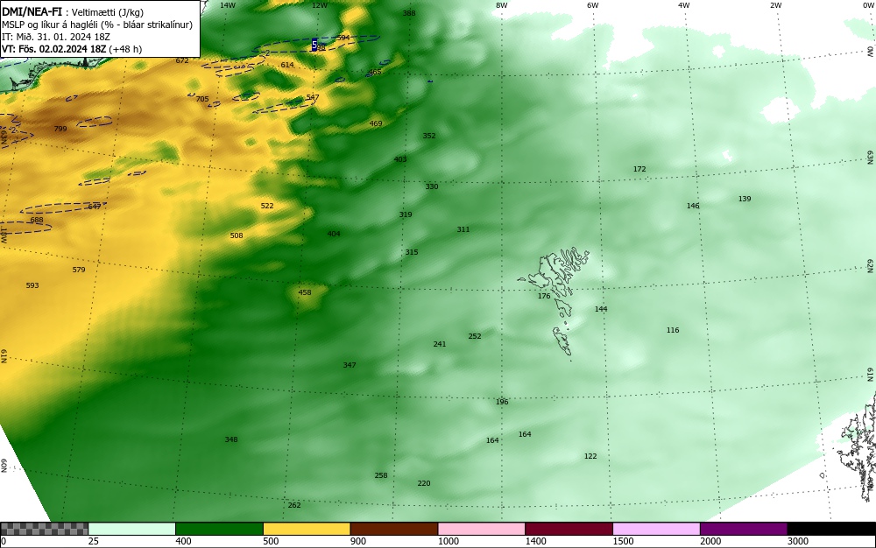Click the 'MSLP og líkur á hagléli' subtitle
This screenshot has width=876, height=548.
tap(97, 25)
